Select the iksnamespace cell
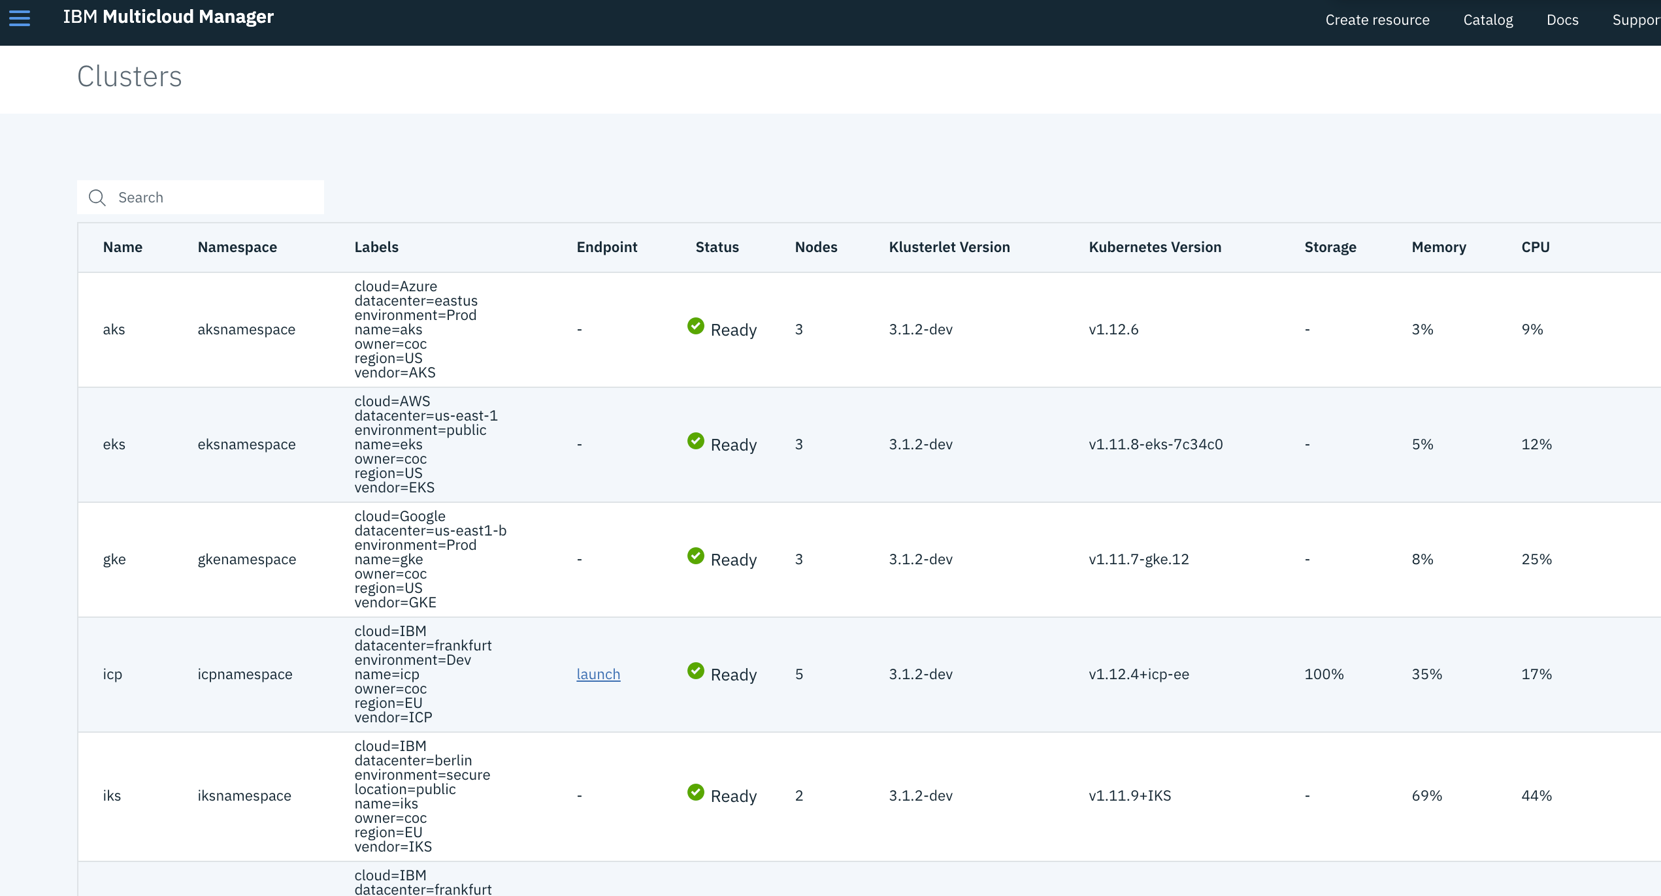 coord(244,795)
